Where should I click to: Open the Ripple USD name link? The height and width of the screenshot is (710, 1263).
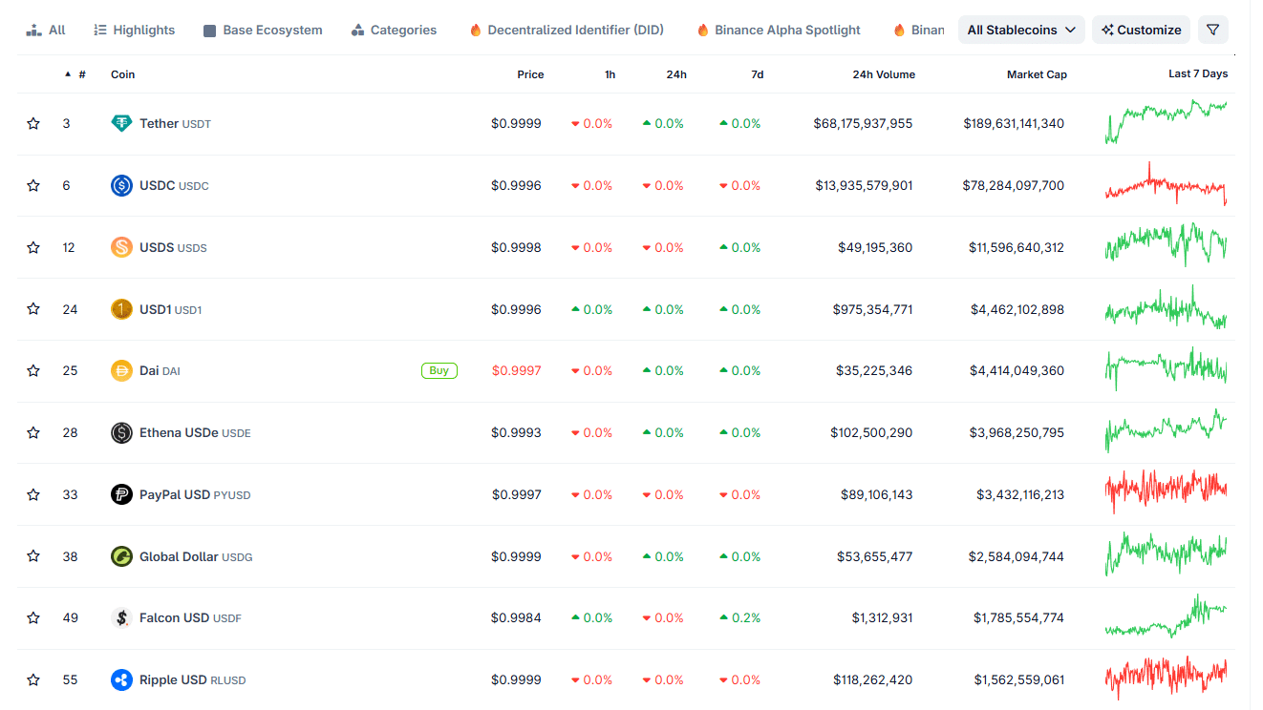pos(192,680)
